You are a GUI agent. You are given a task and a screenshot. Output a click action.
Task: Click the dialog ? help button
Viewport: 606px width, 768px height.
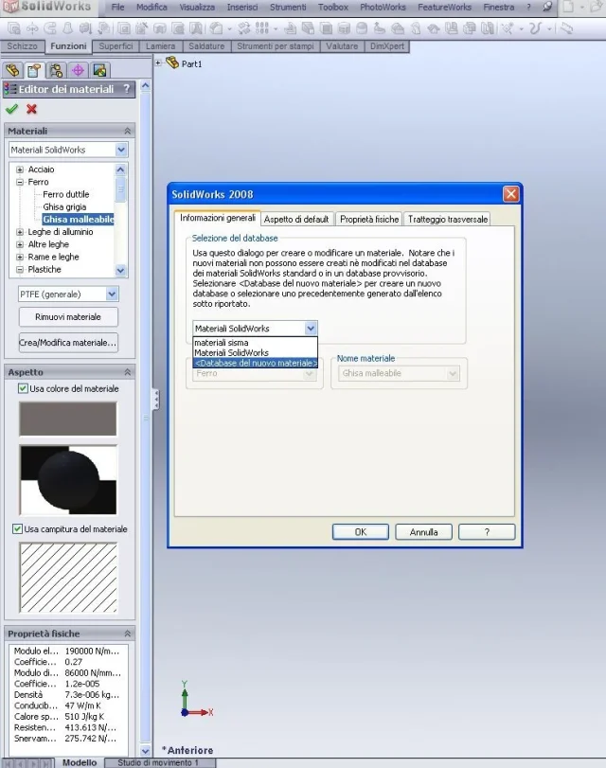click(x=487, y=532)
